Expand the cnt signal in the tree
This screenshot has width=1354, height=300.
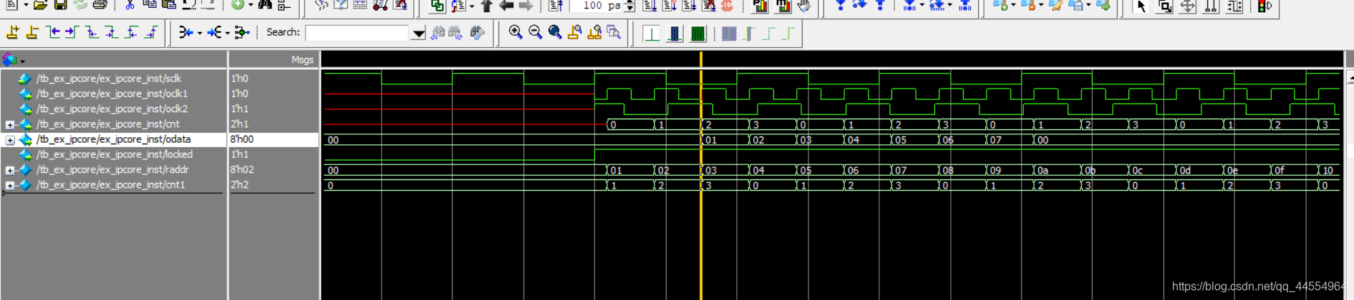(10, 124)
